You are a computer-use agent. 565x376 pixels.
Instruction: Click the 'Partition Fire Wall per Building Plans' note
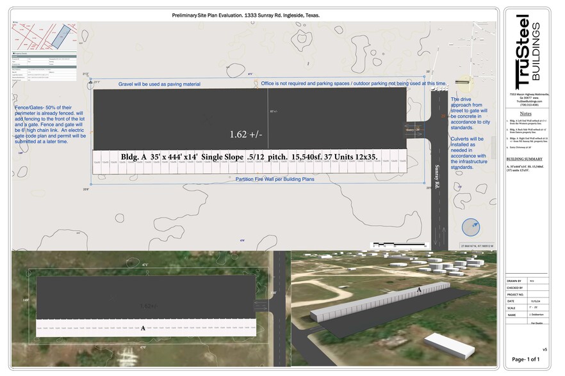275,180
